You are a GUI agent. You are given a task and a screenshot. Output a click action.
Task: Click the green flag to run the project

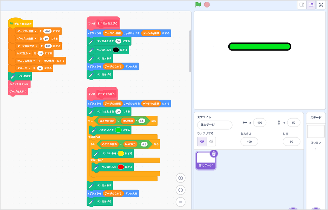(x=198, y=5)
